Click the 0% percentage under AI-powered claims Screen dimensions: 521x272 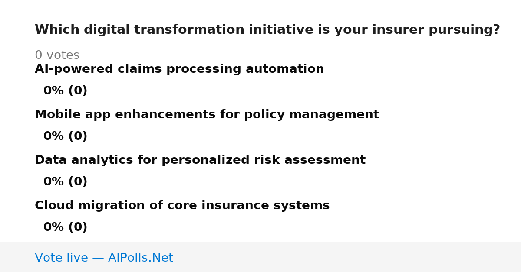(x=54, y=91)
